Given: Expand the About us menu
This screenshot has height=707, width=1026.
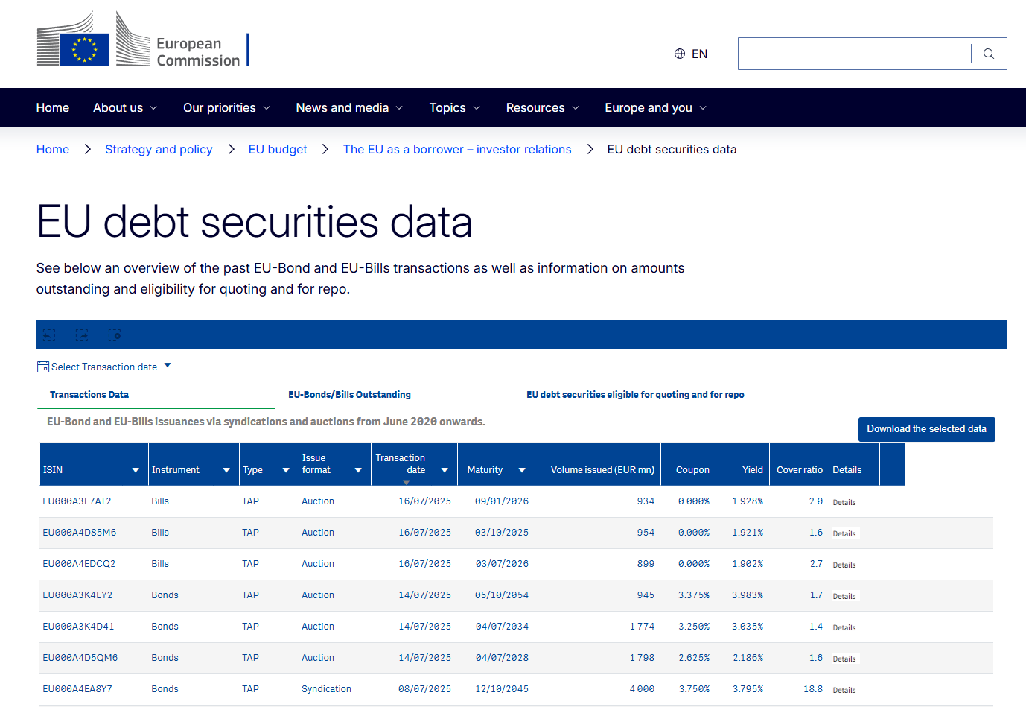Looking at the screenshot, I should click(x=125, y=107).
